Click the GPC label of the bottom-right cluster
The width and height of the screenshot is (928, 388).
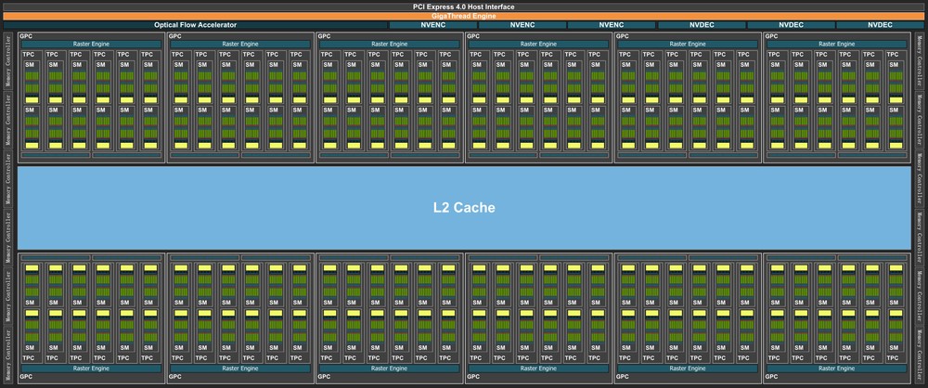[772, 379]
